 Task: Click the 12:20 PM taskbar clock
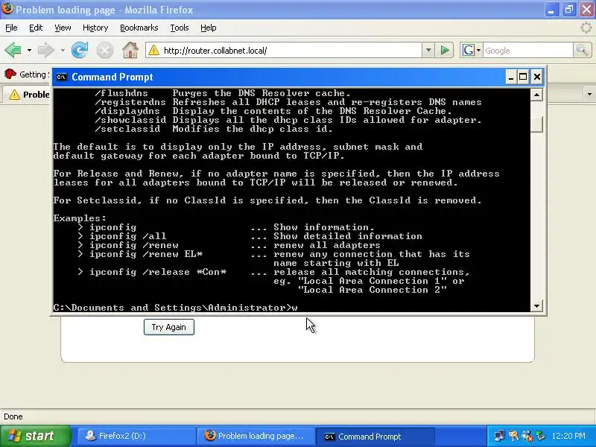point(568,436)
